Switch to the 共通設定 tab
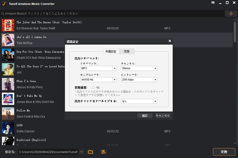The height and width of the screenshot is (158, 238). point(111,52)
